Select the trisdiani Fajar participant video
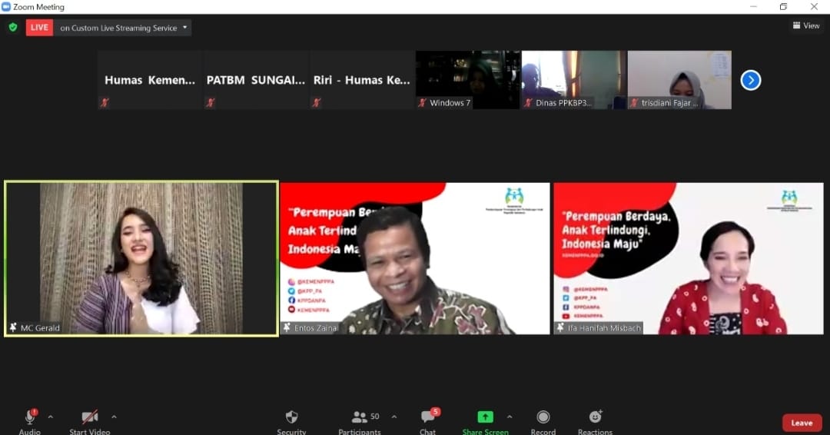Screen dimensions: 830x435 pyautogui.click(x=679, y=80)
